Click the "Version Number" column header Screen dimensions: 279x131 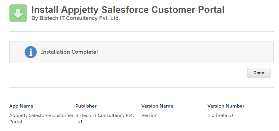[226, 106]
